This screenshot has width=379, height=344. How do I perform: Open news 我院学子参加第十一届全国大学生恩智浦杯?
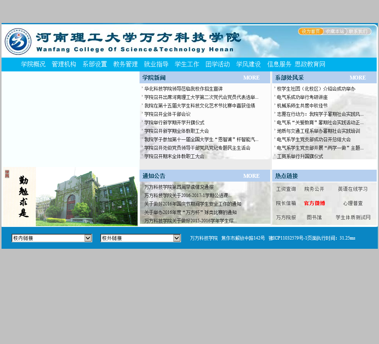(x=201, y=139)
